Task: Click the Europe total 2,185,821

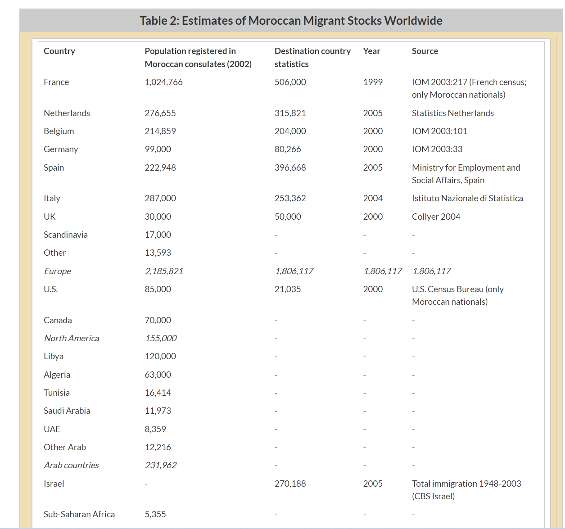Action: coord(164,271)
